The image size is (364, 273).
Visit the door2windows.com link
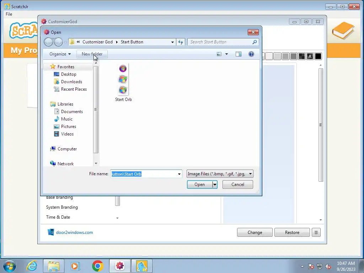74,232
